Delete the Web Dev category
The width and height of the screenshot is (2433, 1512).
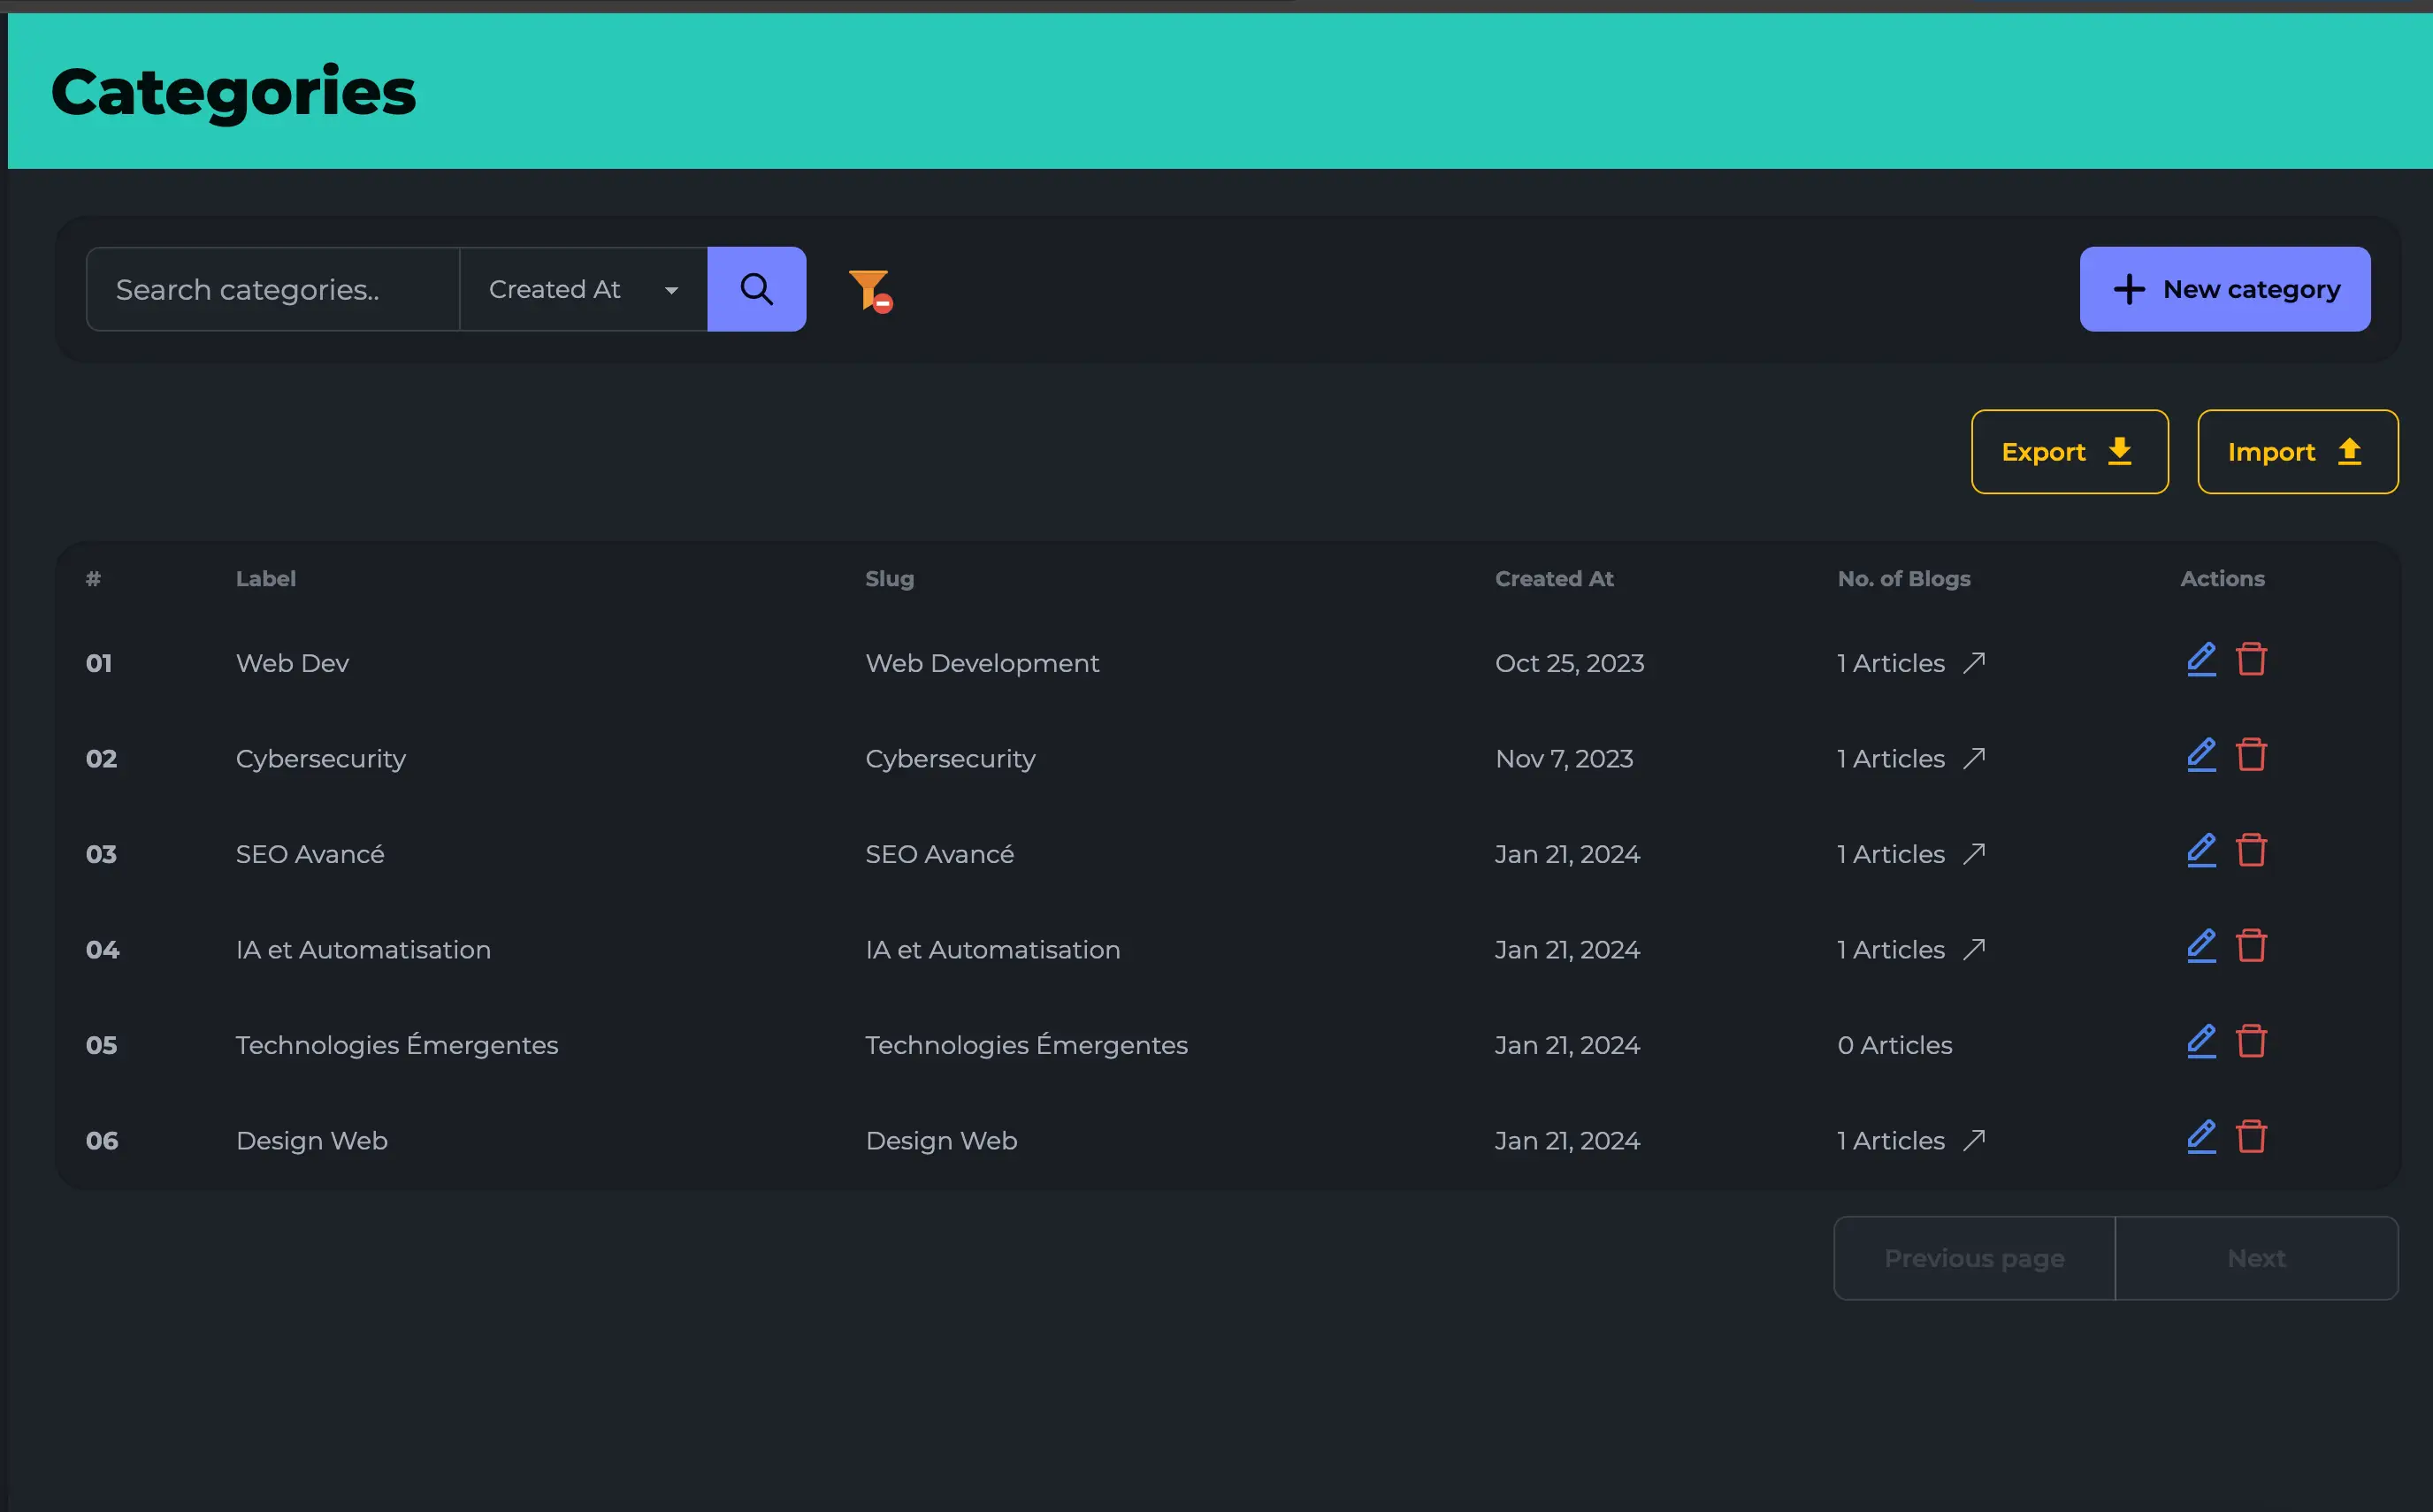(2251, 660)
